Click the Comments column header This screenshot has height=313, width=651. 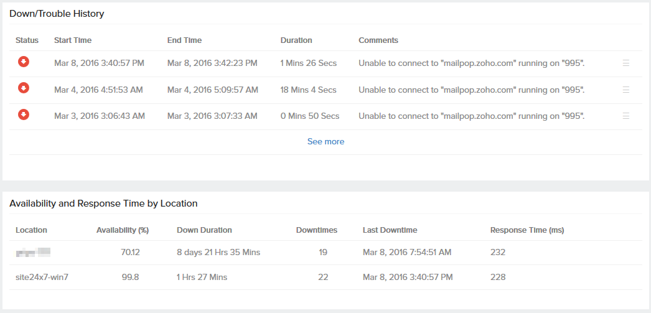(x=378, y=40)
